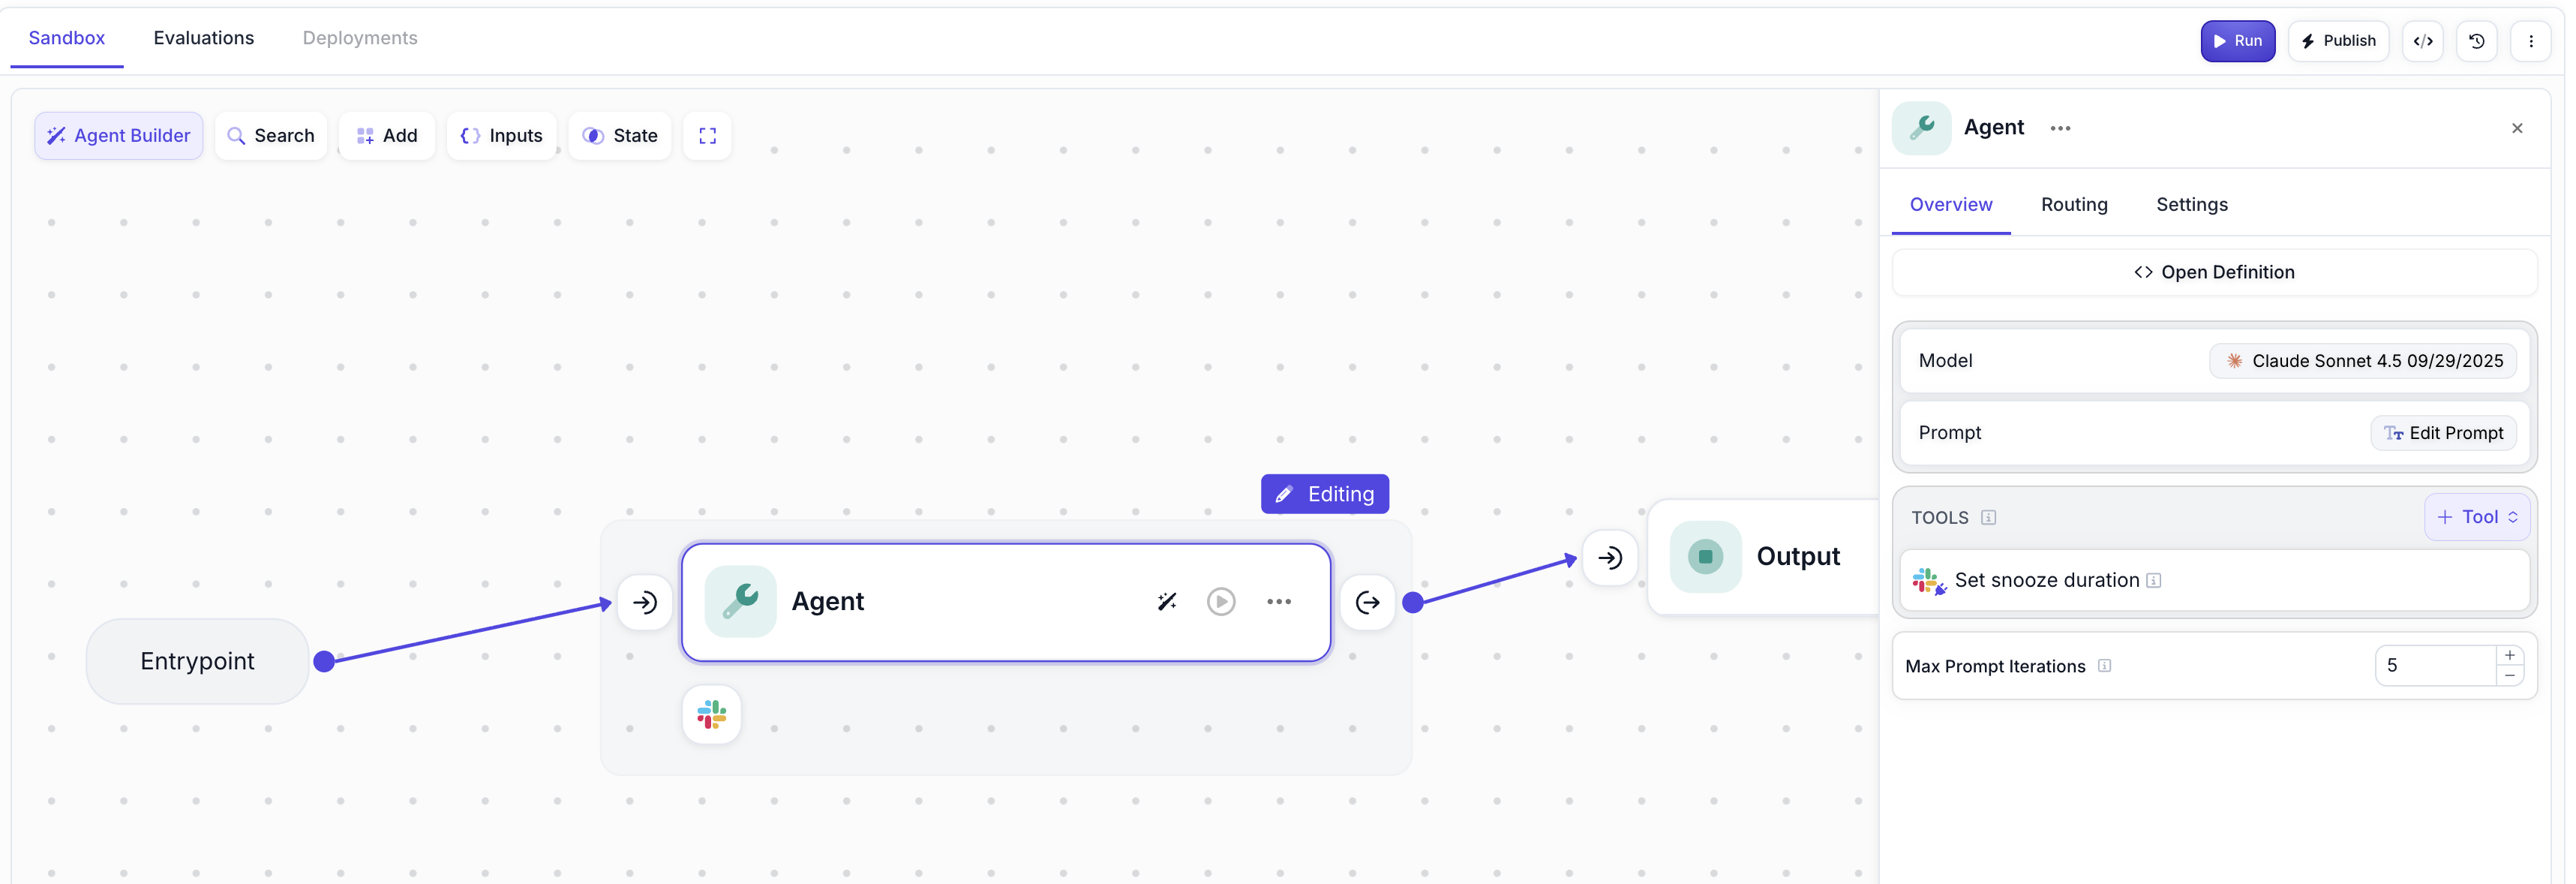
Task: Switch to the Routing tab
Action: tap(2074, 204)
